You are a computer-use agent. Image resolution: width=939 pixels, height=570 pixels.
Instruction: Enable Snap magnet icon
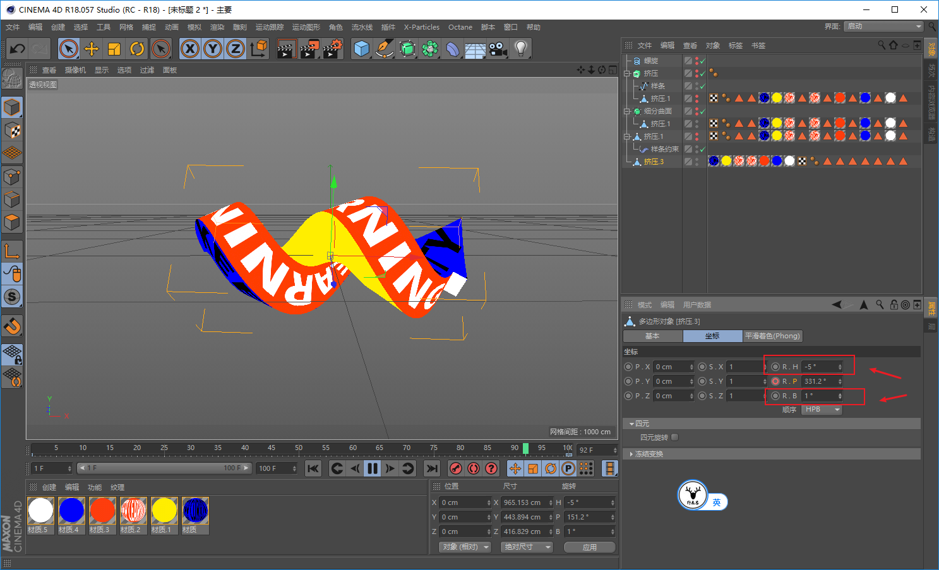tap(12, 326)
